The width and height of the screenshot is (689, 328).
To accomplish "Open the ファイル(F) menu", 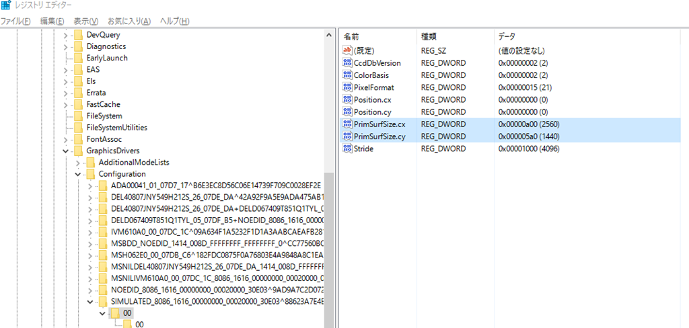I will pyautogui.click(x=15, y=21).
